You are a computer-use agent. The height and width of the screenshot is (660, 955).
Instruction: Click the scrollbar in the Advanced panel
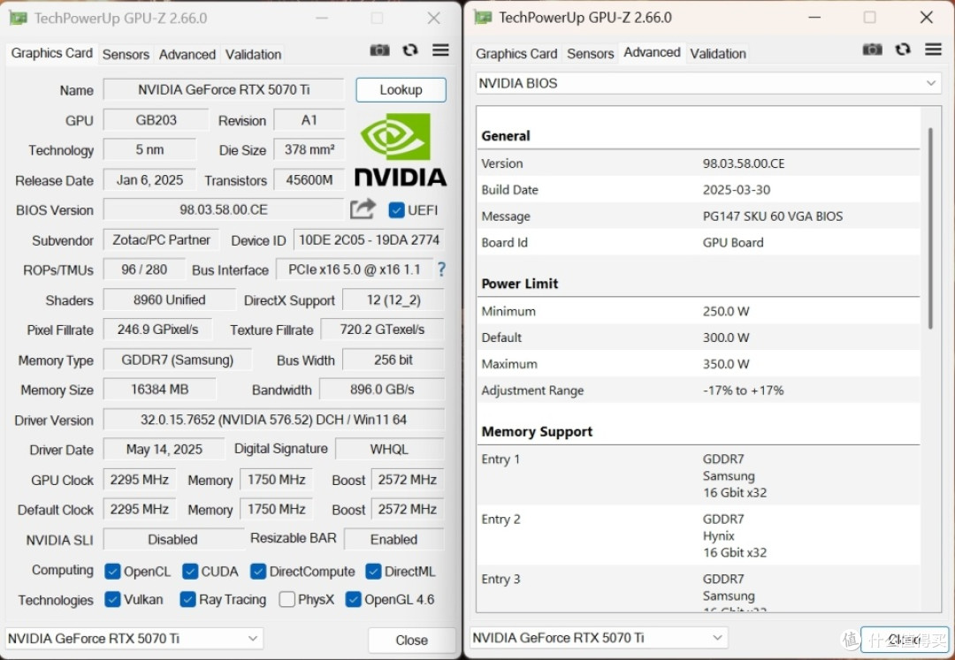[x=930, y=228]
